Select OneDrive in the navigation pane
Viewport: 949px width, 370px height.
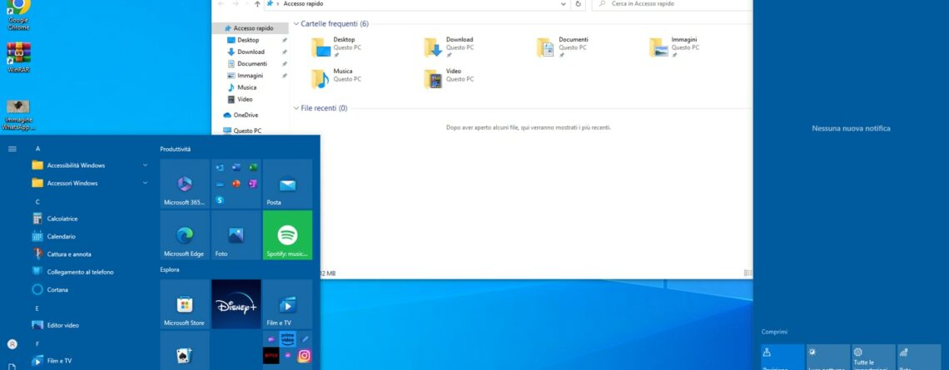click(245, 115)
